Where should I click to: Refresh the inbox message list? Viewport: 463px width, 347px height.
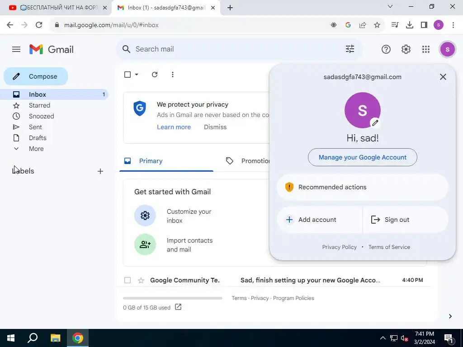click(155, 75)
